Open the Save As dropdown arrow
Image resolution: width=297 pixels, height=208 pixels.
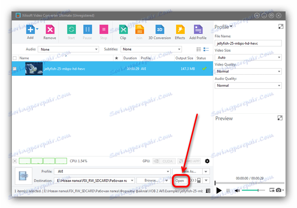[206, 172]
